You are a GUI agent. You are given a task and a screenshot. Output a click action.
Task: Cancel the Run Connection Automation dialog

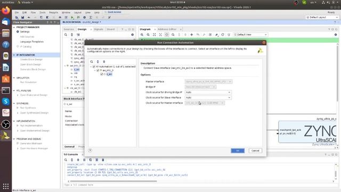coord(255,150)
